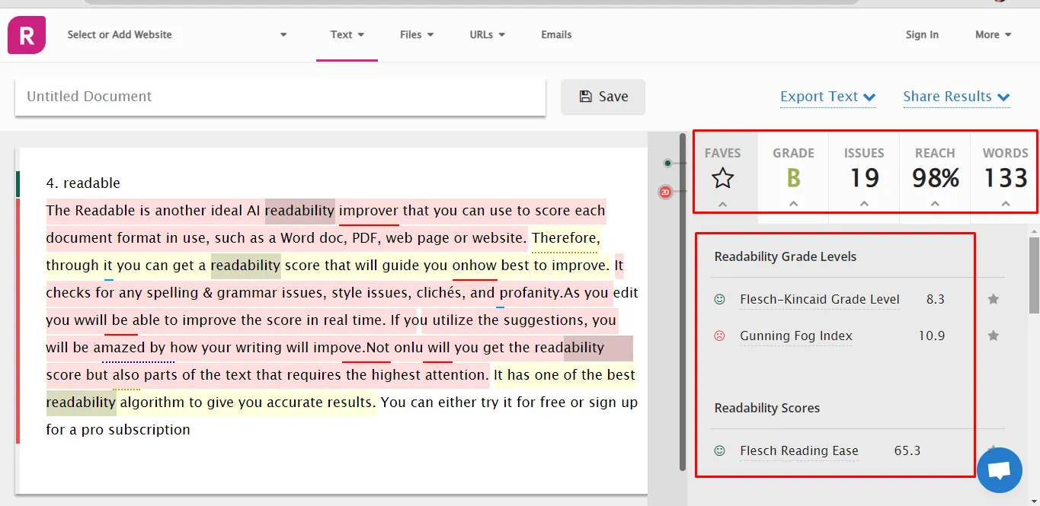Save the document with the Save button
Screen dimensions: 1040x506
click(x=603, y=97)
